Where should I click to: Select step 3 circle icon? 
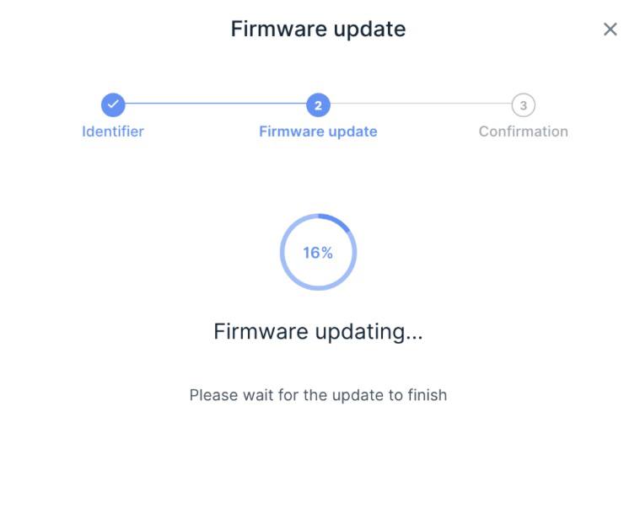point(524,104)
